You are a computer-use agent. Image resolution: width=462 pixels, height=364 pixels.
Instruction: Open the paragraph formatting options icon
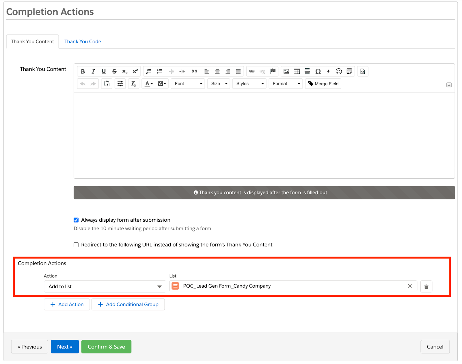[x=120, y=84]
